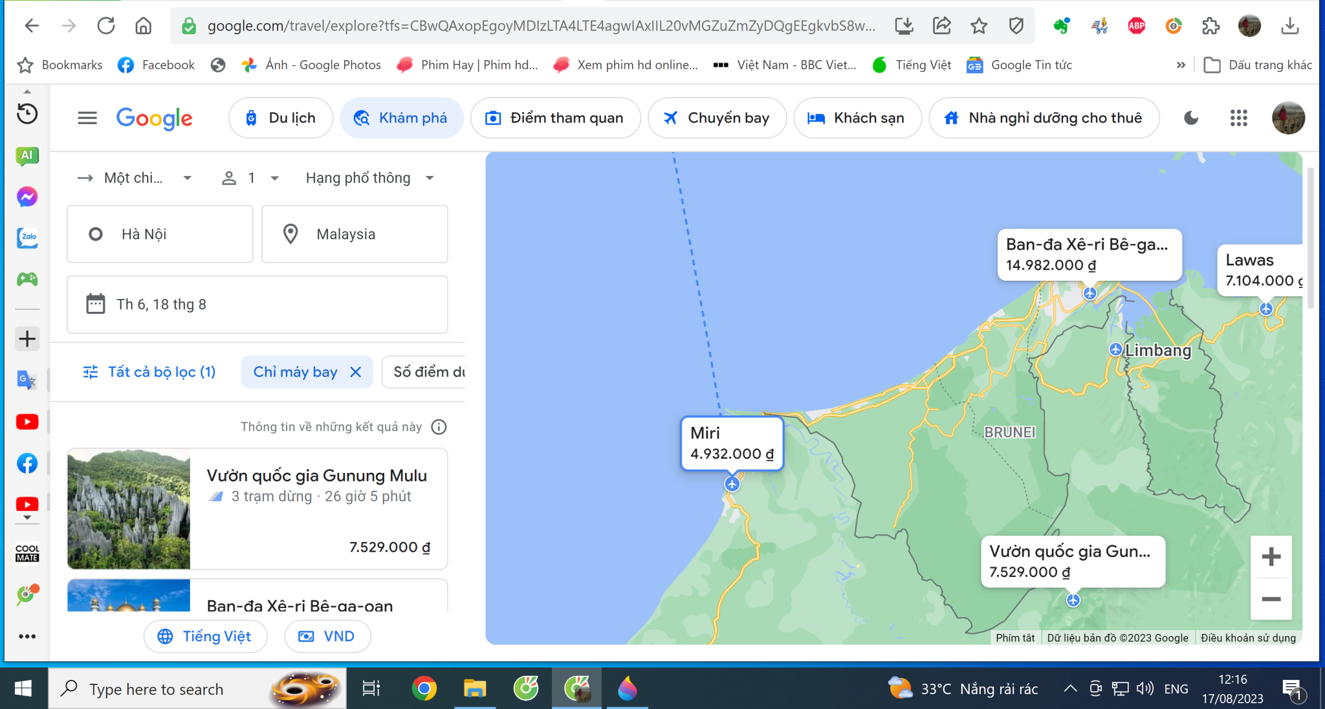Click the Hà Nội origin field
The image size is (1325, 709).
pyautogui.click(x=160, y=234)
